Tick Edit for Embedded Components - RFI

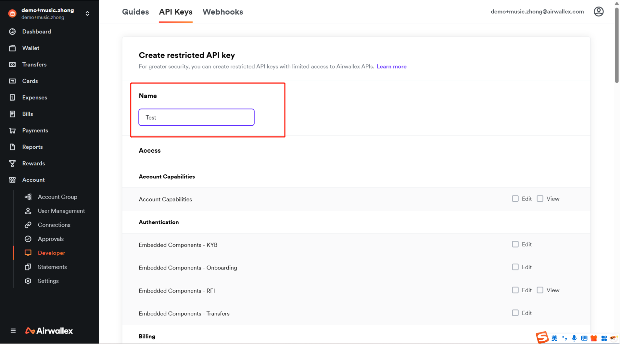[515, 290]
